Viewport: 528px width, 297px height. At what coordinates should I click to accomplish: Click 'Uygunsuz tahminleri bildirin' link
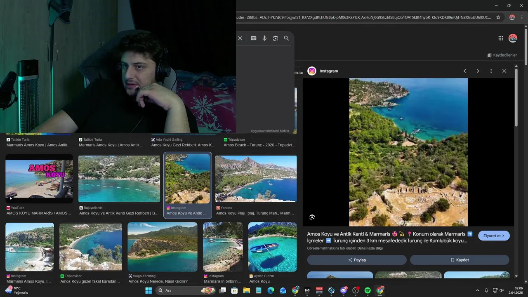pos(270,131)
